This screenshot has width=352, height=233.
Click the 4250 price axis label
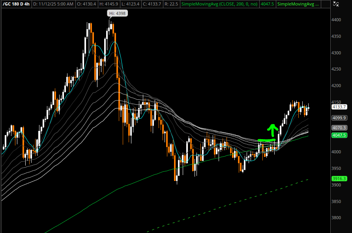336,69
